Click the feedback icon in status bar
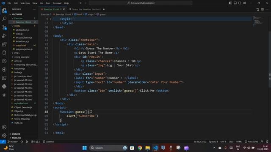 click(x=262, y=142)
